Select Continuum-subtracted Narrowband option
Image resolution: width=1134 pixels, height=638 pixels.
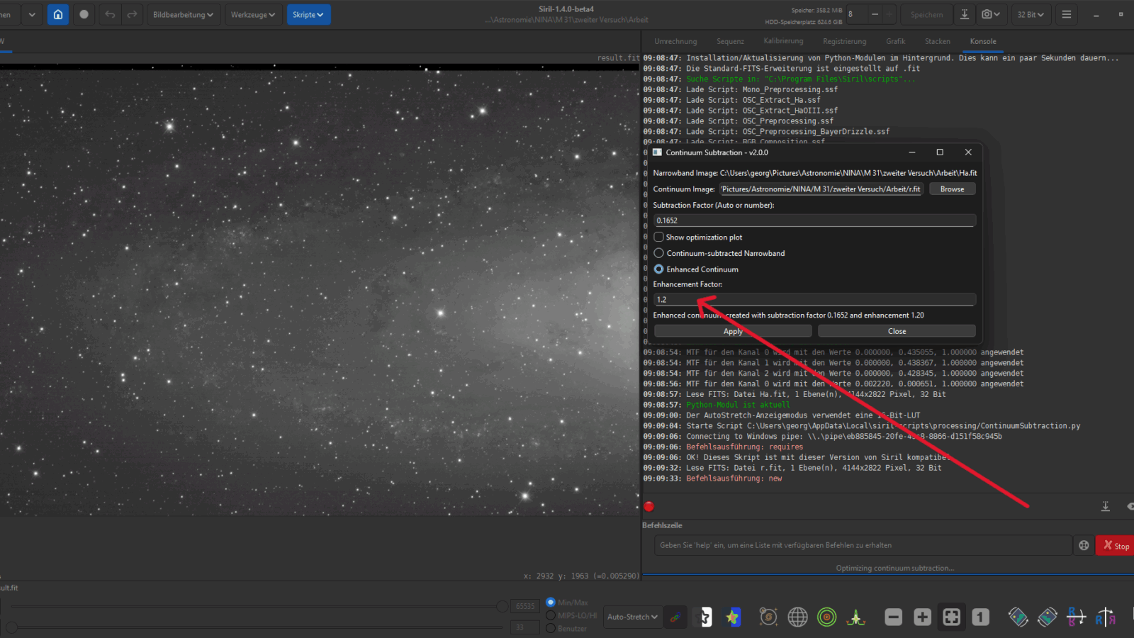point(659,253)
